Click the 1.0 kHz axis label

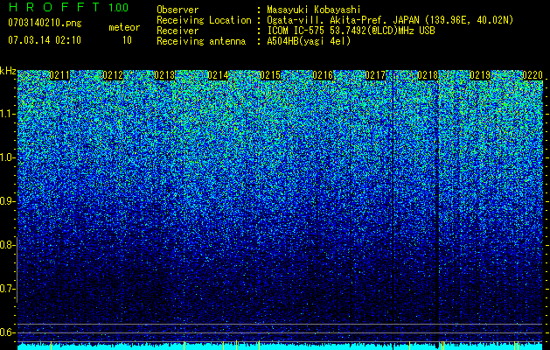(x=7, y=157)
